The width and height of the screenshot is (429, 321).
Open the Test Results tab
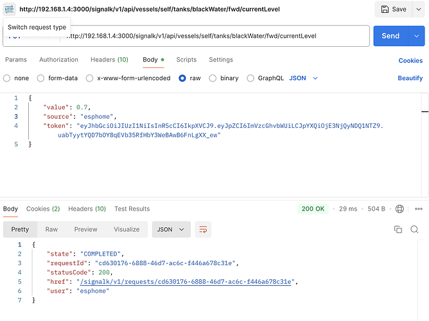pyautogui.click(x=132, y=209)
